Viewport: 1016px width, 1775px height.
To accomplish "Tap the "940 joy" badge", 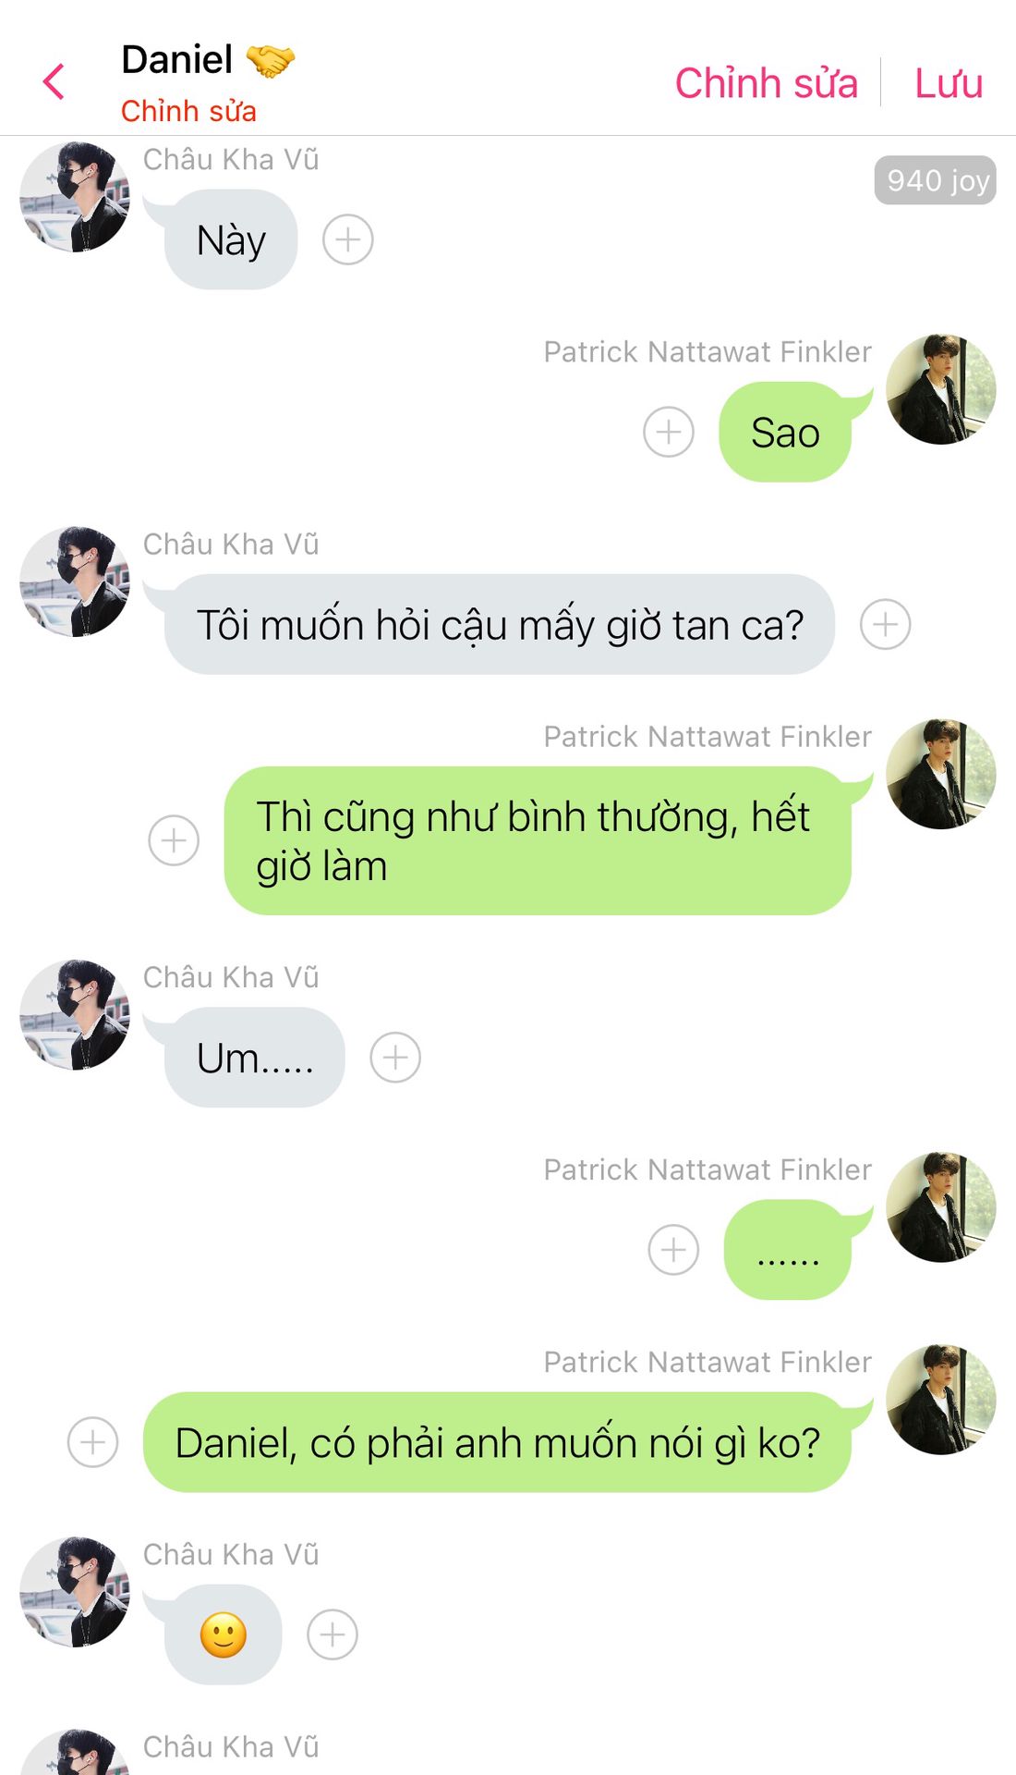I will tap(935, 180).
